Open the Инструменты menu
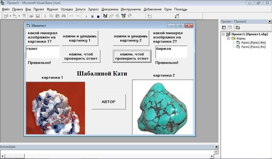 (131, 9)
